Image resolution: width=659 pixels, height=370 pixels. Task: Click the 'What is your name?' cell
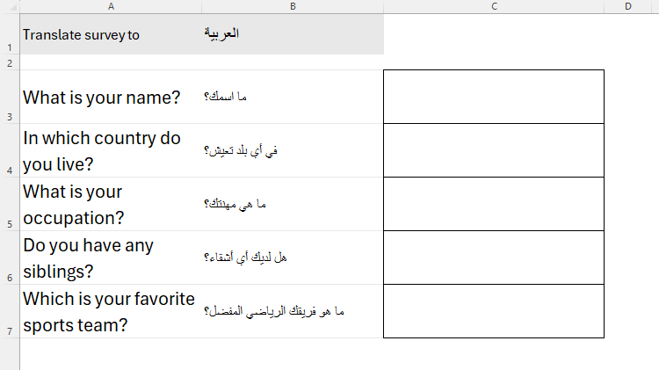(x=102, y=98)
